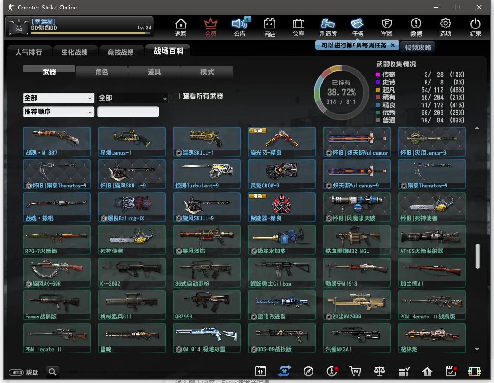
Task: Open the 数据 stats icon
Action: pyautogui.click(x=416, y=27)
